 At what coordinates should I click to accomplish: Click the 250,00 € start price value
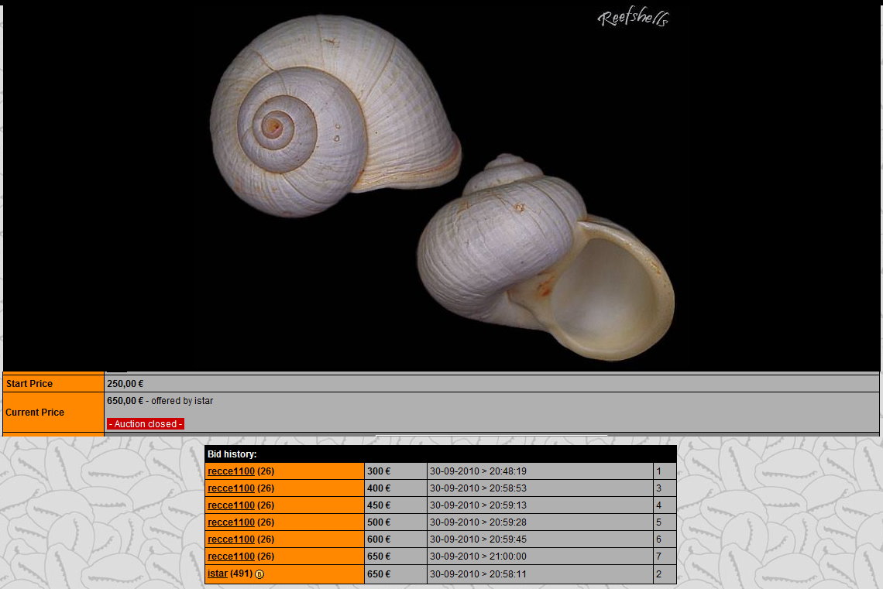pos(125,384)
